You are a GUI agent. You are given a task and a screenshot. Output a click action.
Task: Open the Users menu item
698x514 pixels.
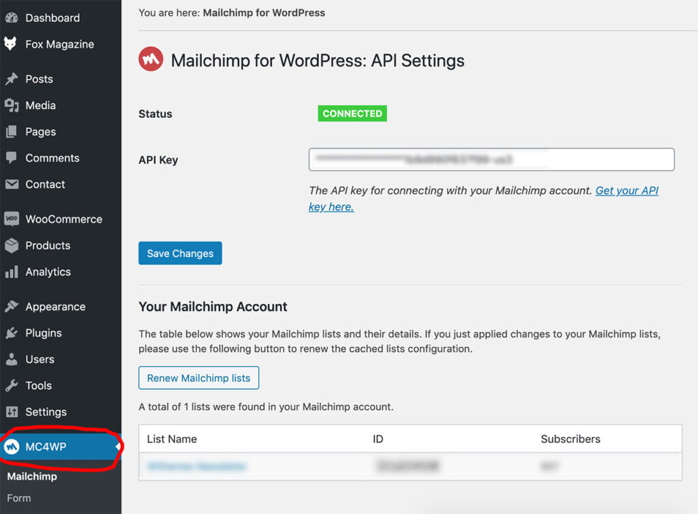click(40, 359)
